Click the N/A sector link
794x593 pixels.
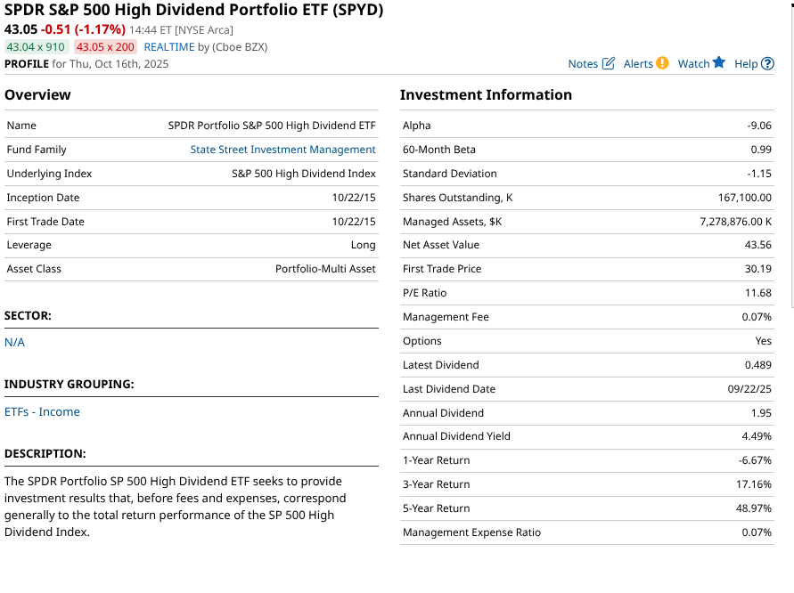coord(14,342)
